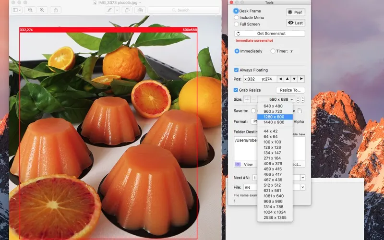Select the Desk Frame radio option
384x240 pixels.
[236, 11]
